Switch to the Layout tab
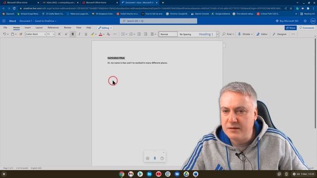 pyautogui.click(x=39, y=28)
